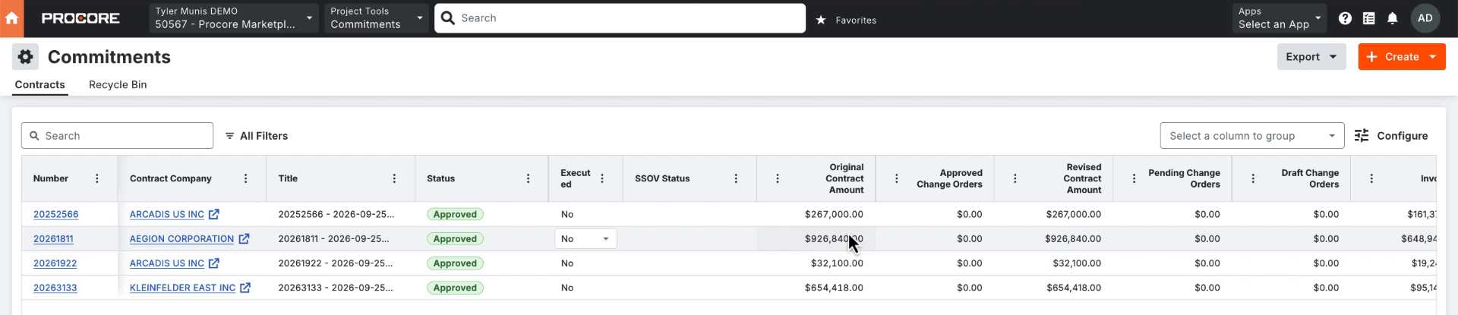1458x315 pixels.
Task: Open external link icon beside KLEINFELDER EAST INC
Action: click(245, 288)
